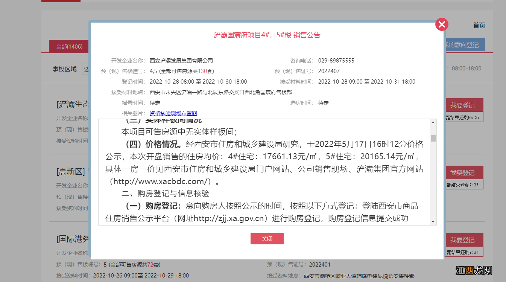Image resolution: width=506 pixels, height=282 pixels.
Task: Click the announcement scrollbar up arrow
Action: tap(433, 122)
